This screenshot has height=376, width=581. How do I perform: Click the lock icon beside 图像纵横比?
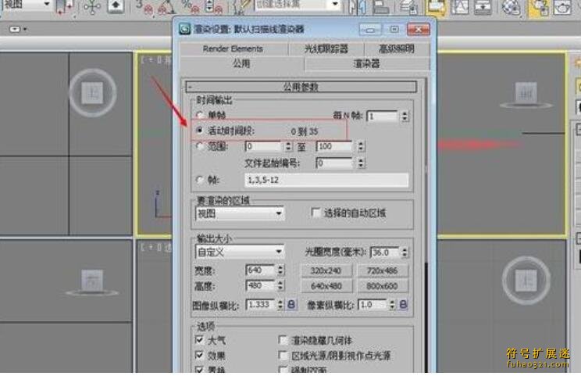pos(291,304)
